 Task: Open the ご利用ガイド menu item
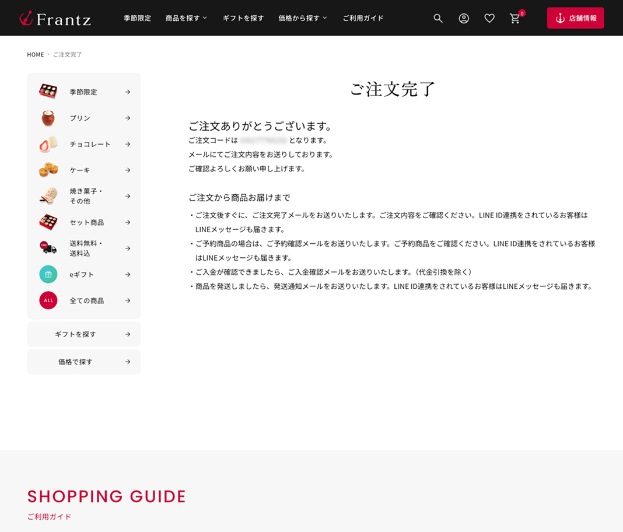(363, 18)
